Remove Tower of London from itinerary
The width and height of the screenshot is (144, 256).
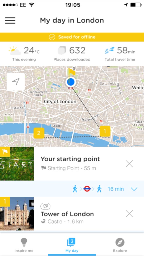click(129, 214)
